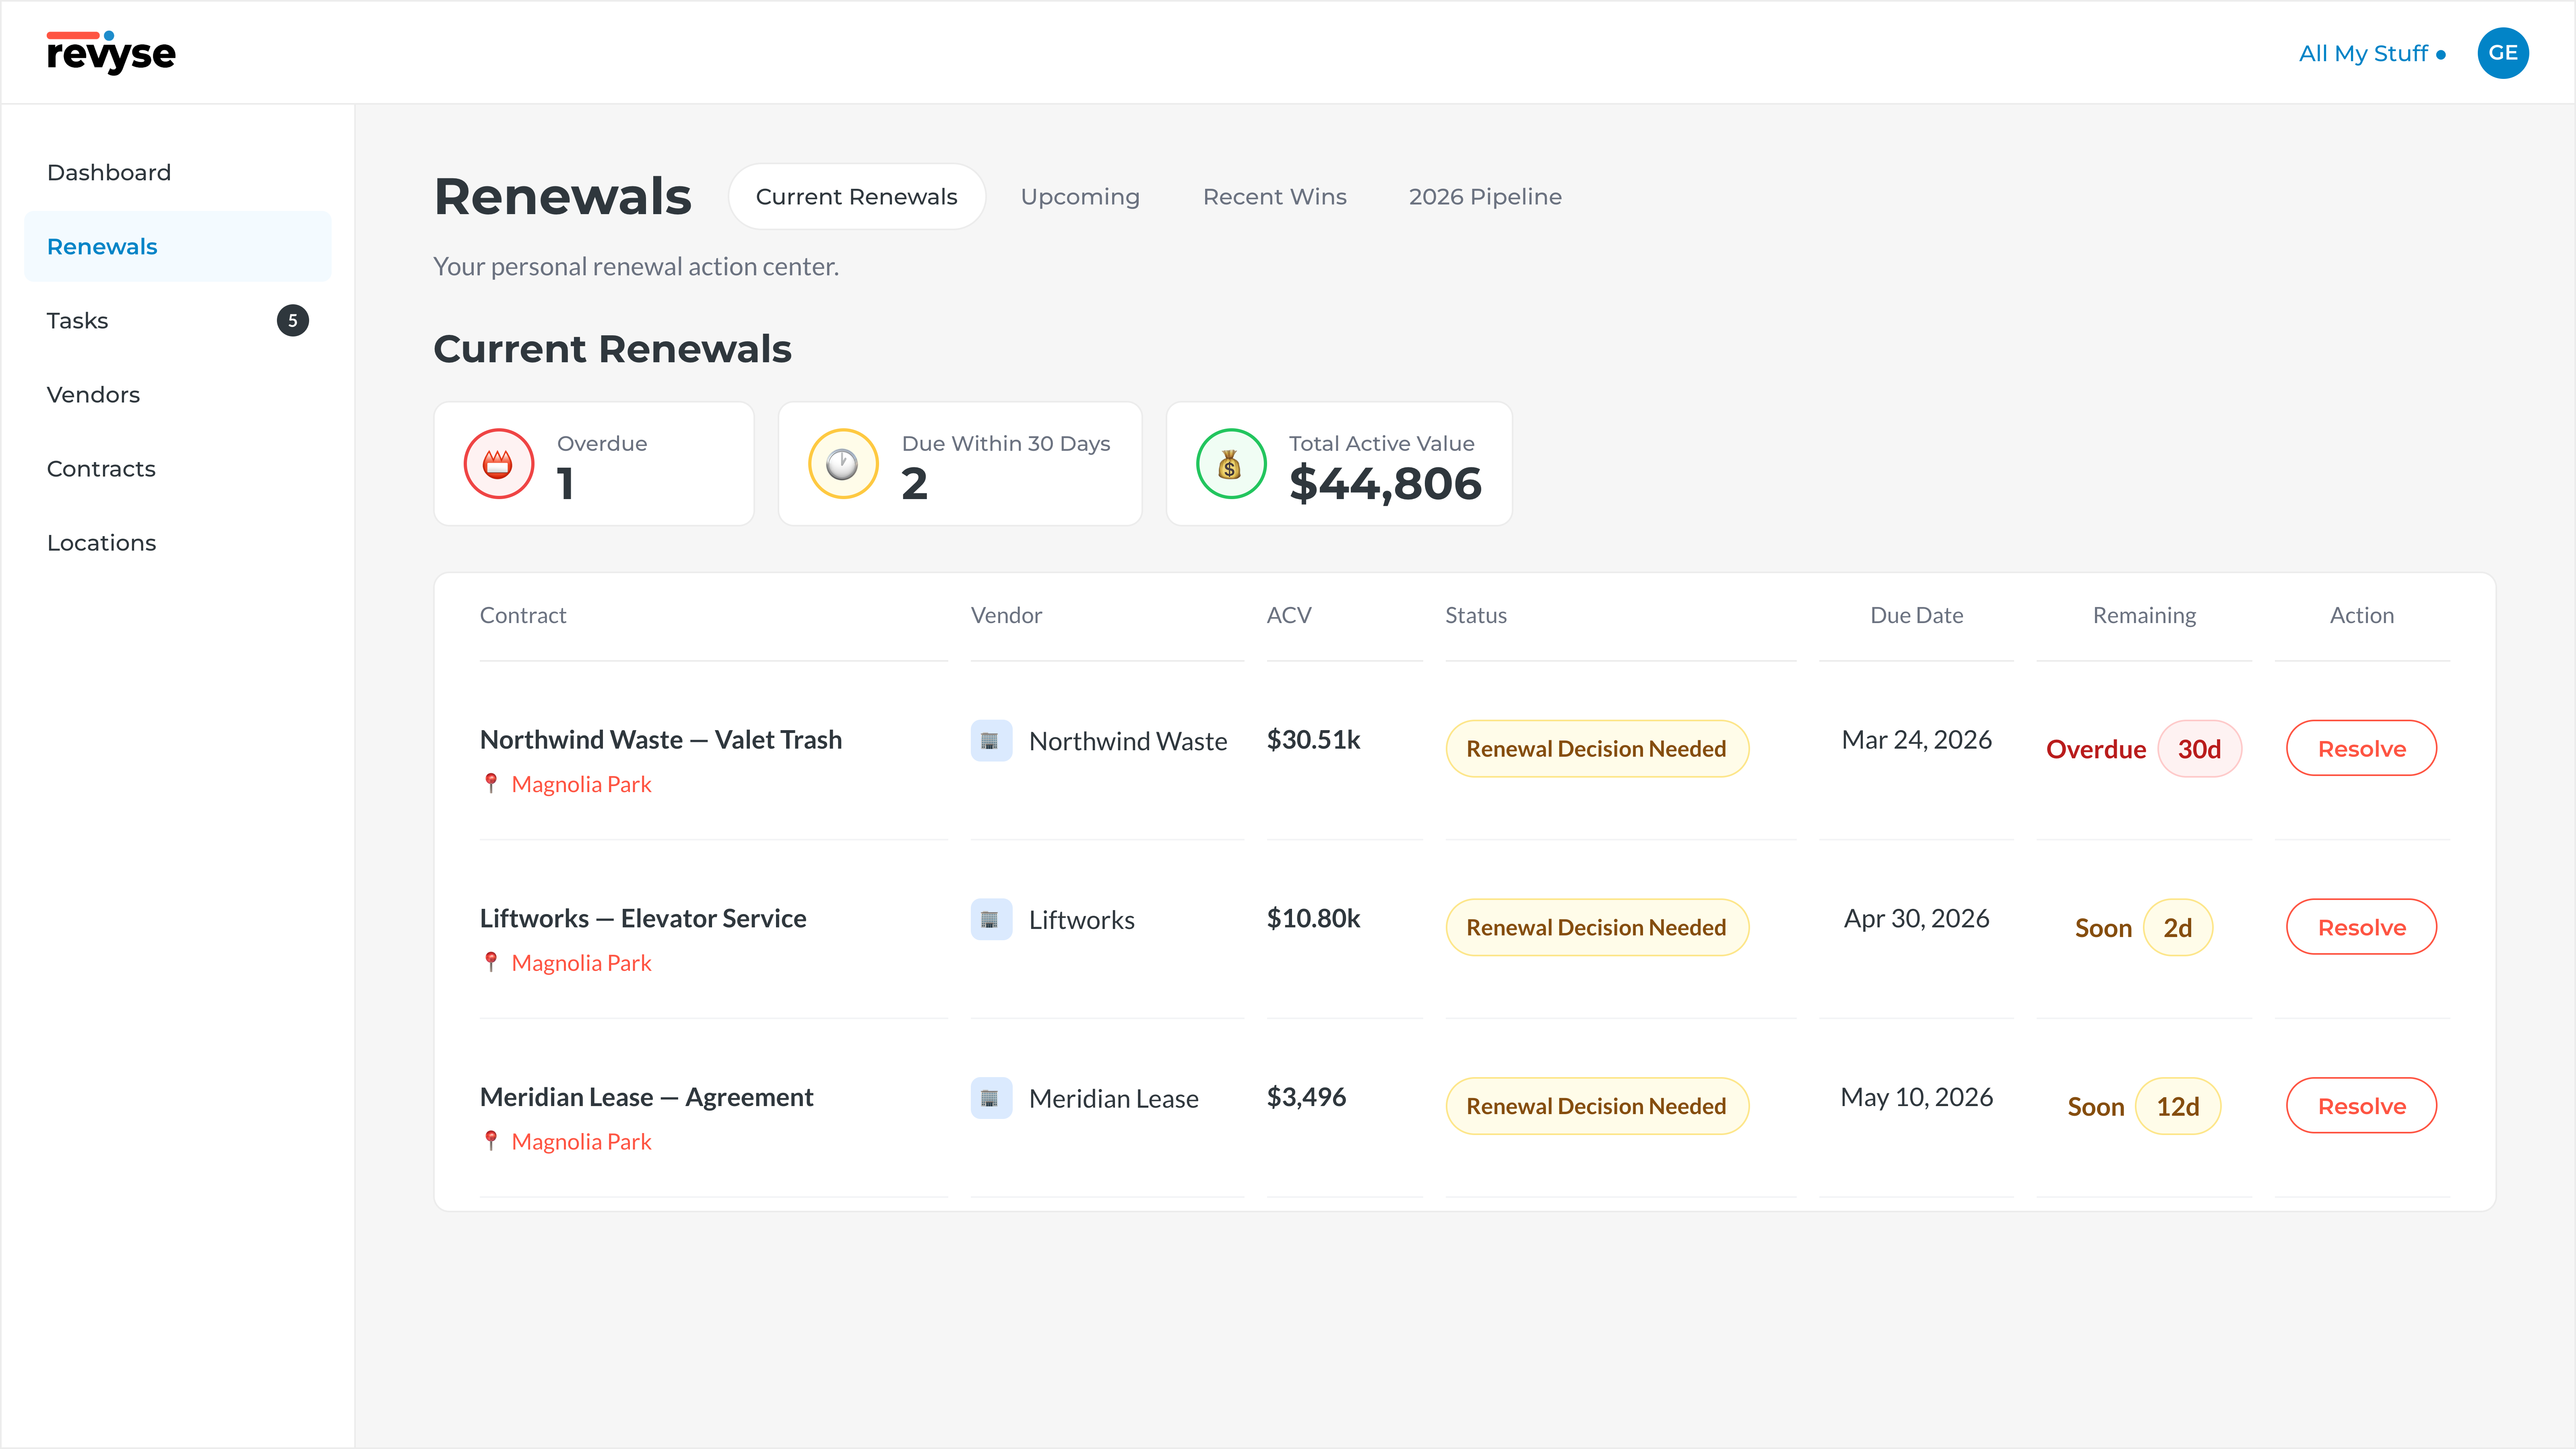This screenshot has width=2576, height=1449.
Task: Click the Total Active Value money bag icon
Action: 1230,464
